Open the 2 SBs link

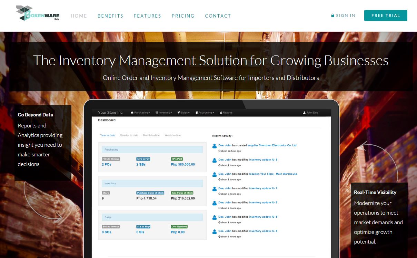(x=141, y=164)
